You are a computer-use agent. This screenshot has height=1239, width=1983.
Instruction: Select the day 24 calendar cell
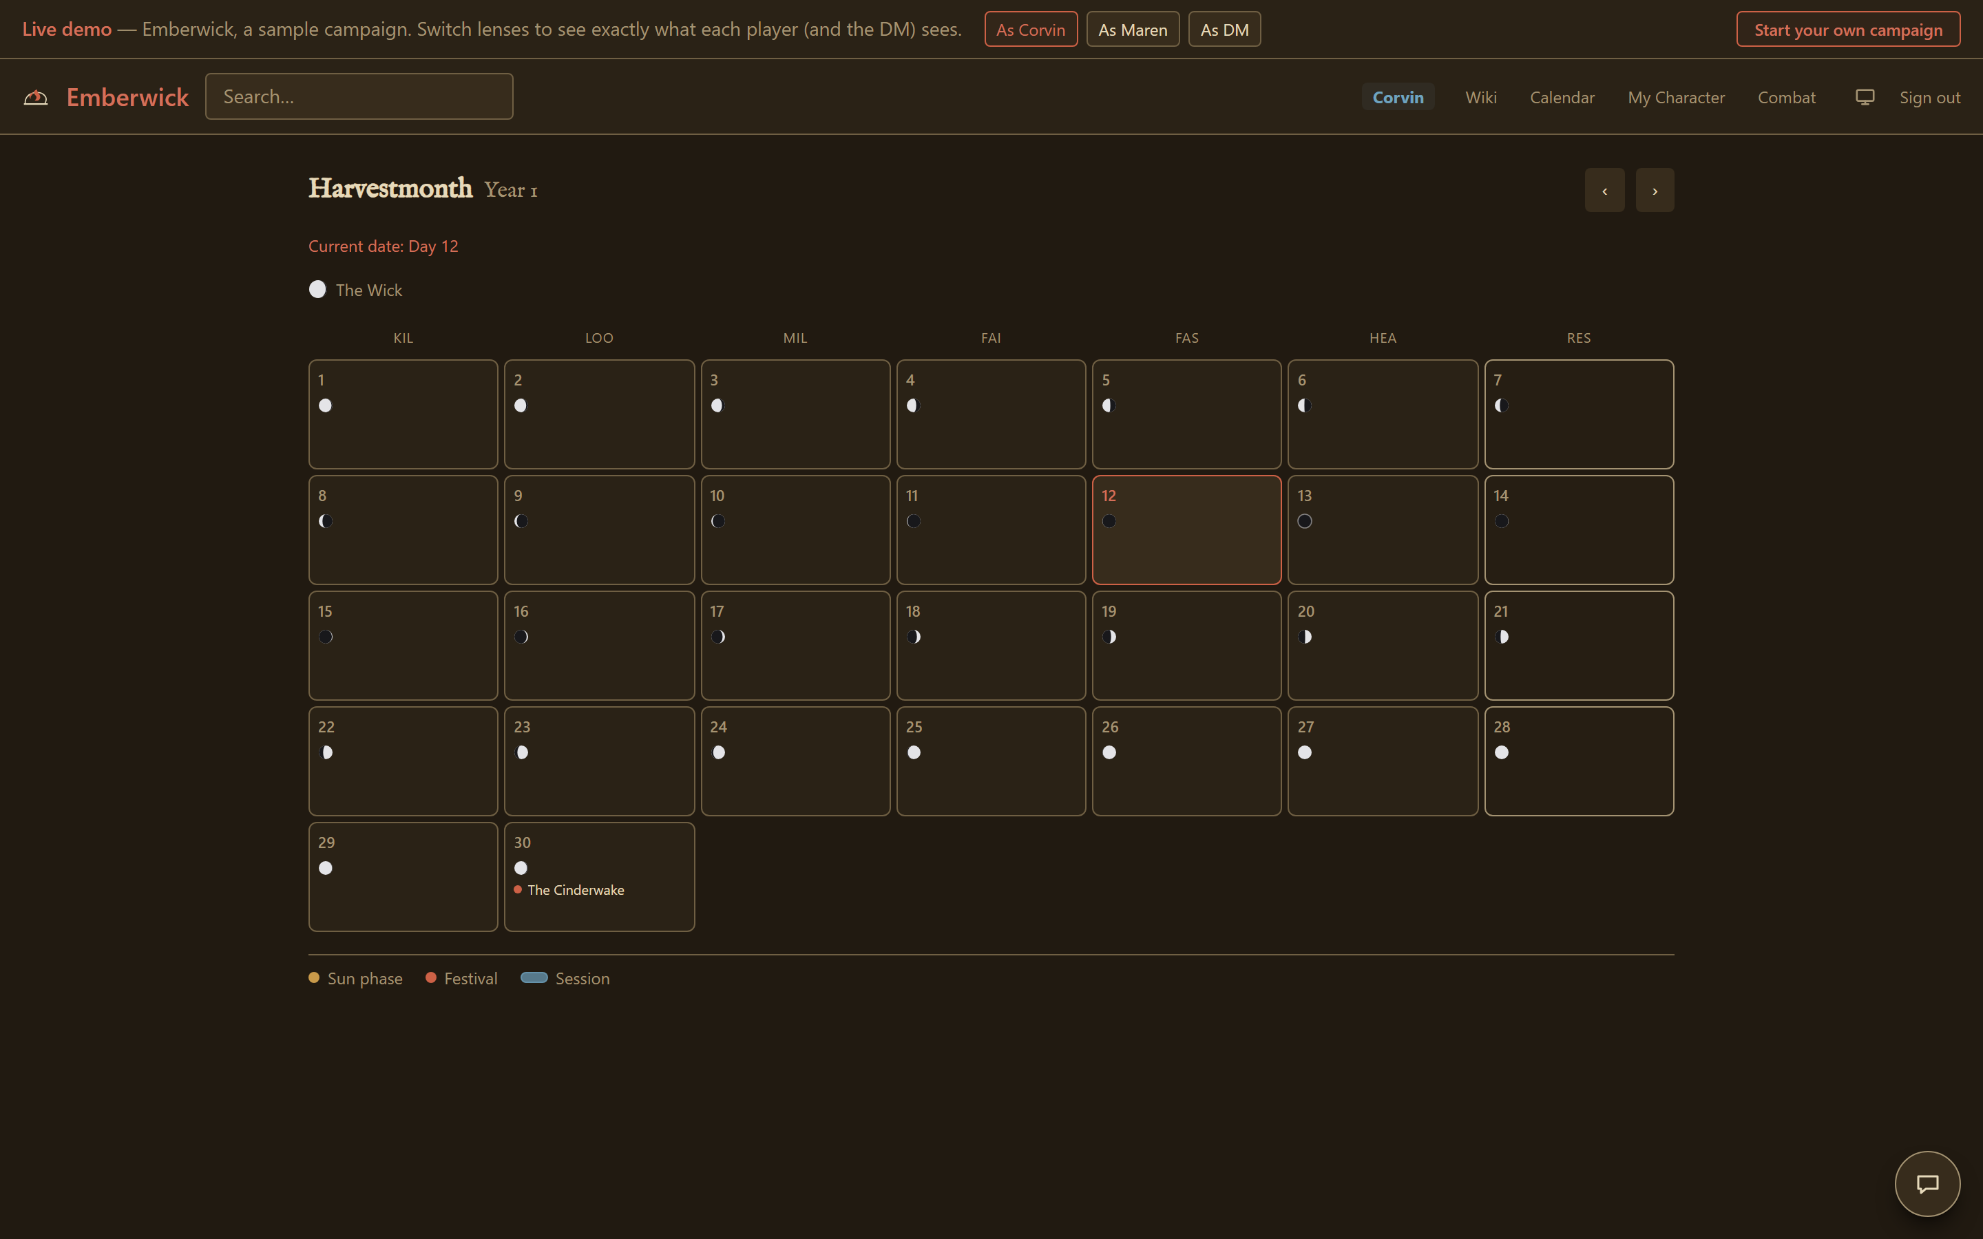pyautogui.click(x=795, y=761)
